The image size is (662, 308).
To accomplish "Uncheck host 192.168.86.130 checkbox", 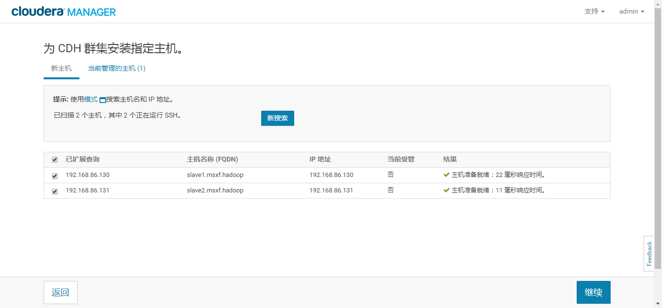I will (55, 176).
